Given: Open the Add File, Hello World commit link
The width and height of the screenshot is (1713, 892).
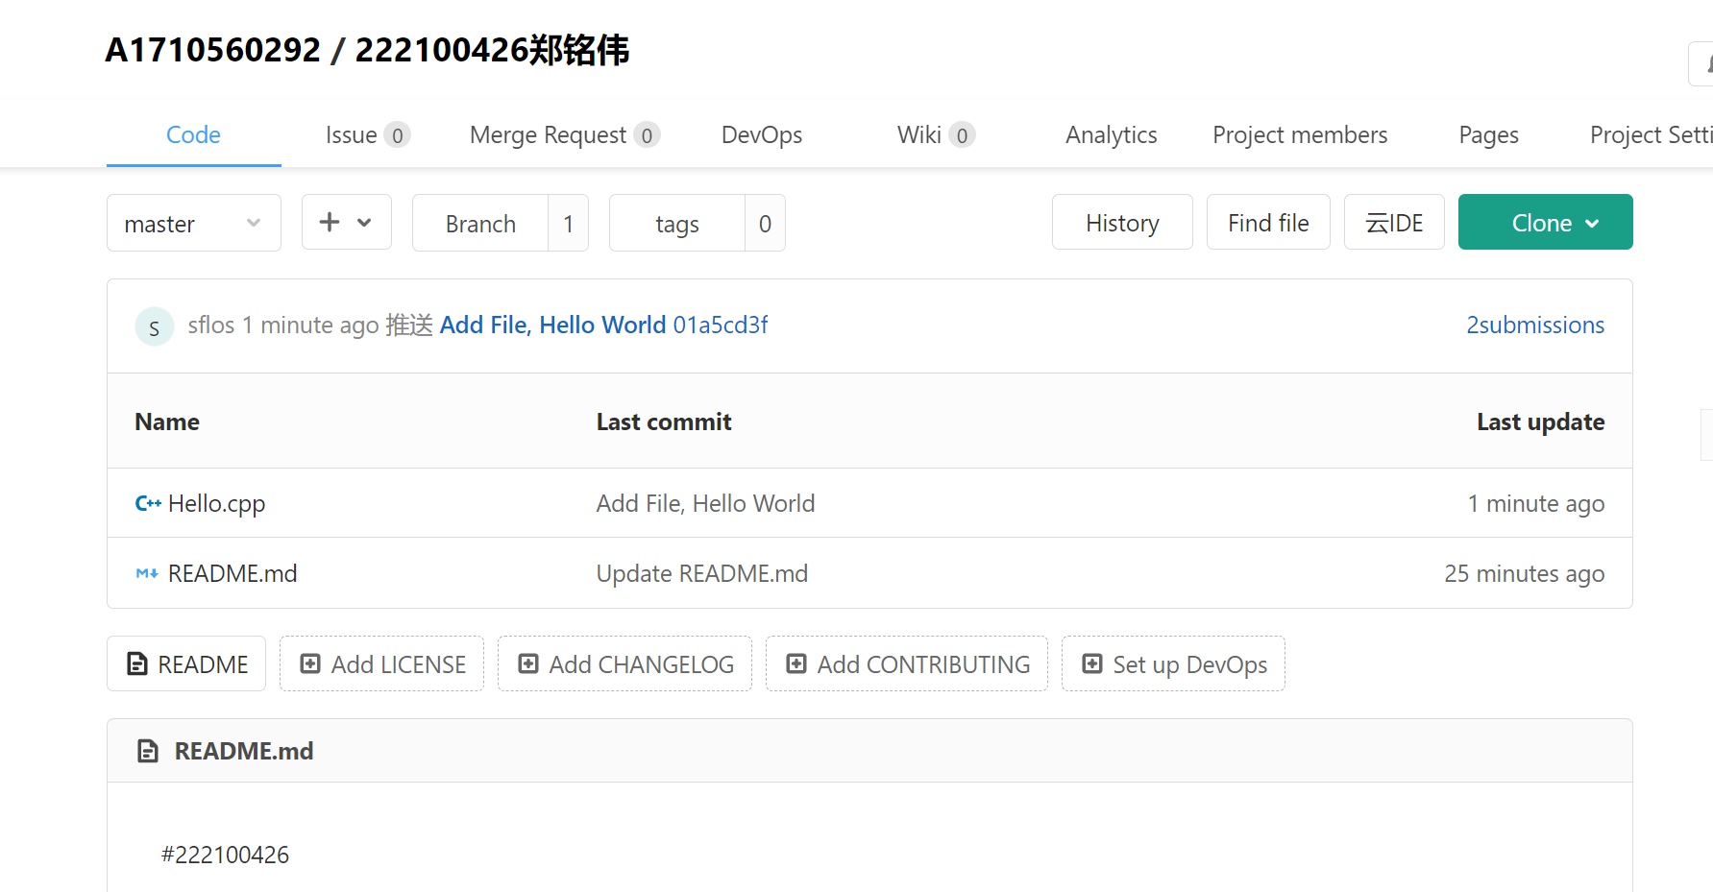Looking at the screenshot, I should 552,325.
